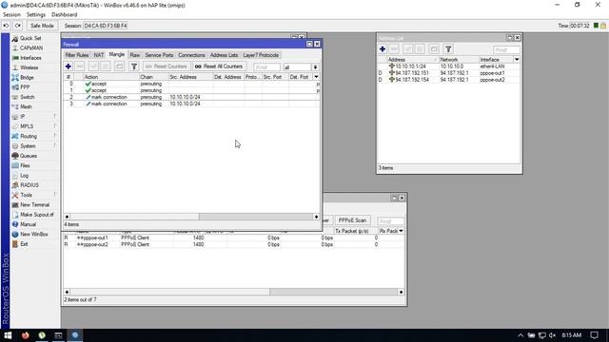Launch New Terminal
The width and height of the screenshot is (609, 342).
(34, 205)
